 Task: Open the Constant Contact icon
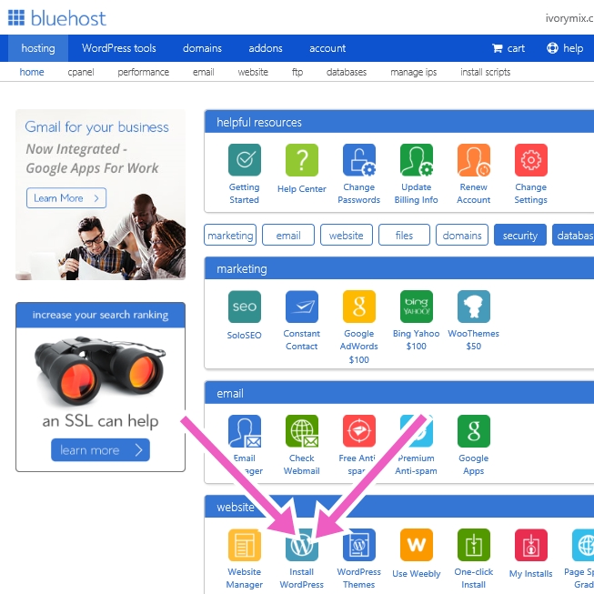[301, 307]
